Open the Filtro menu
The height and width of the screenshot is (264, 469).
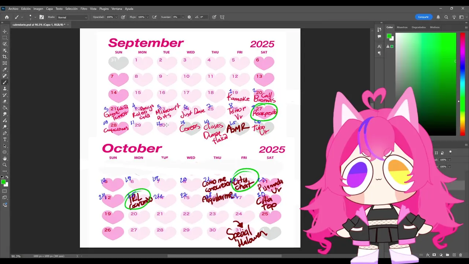[x=84, y=8]
